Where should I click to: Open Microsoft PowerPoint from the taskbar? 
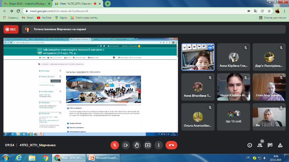104,158
